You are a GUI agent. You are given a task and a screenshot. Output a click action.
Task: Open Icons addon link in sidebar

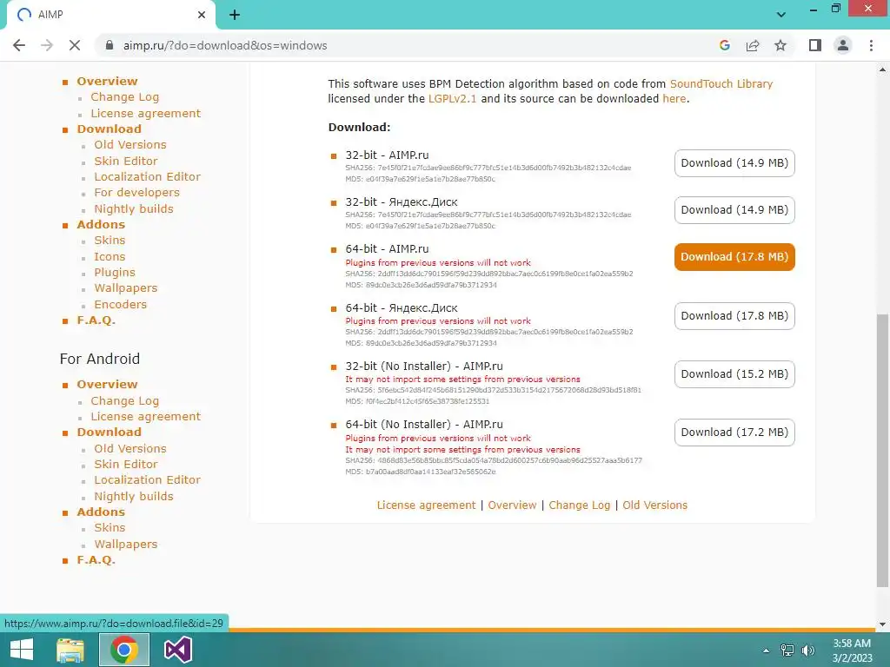pos(110,257)
